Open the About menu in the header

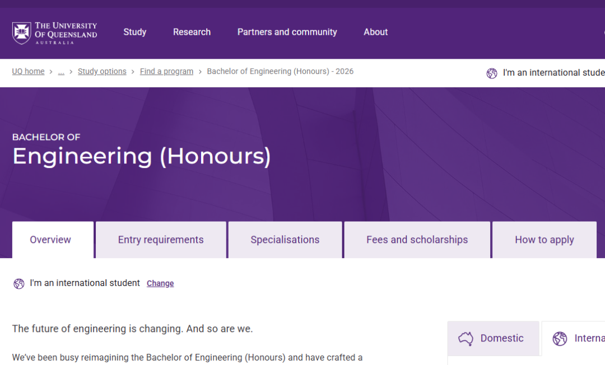coord(375,32)
